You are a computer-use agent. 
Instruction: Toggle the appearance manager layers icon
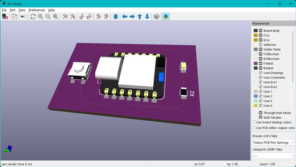(x=166, y=17)
